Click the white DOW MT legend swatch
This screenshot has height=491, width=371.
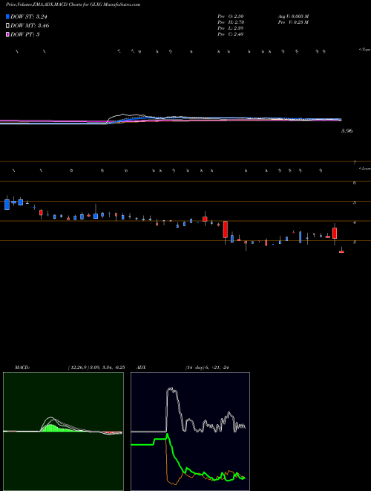point(7,25)
